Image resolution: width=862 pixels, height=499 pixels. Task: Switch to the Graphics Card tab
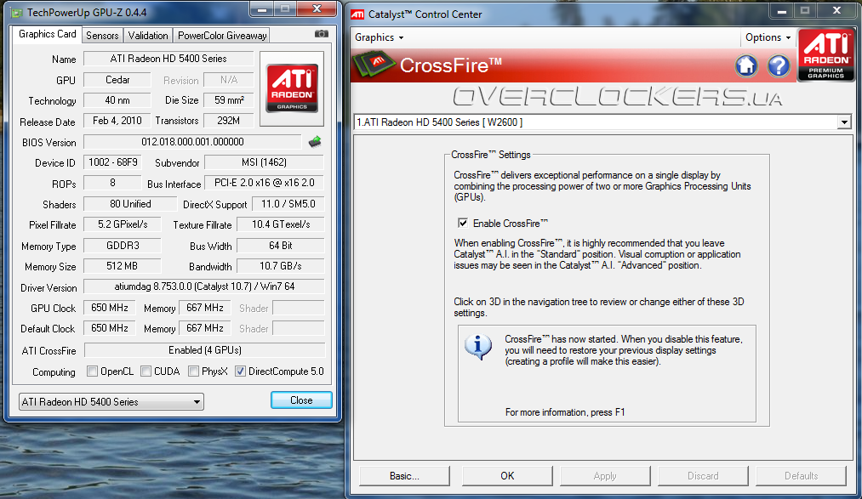tap(48, 34)
